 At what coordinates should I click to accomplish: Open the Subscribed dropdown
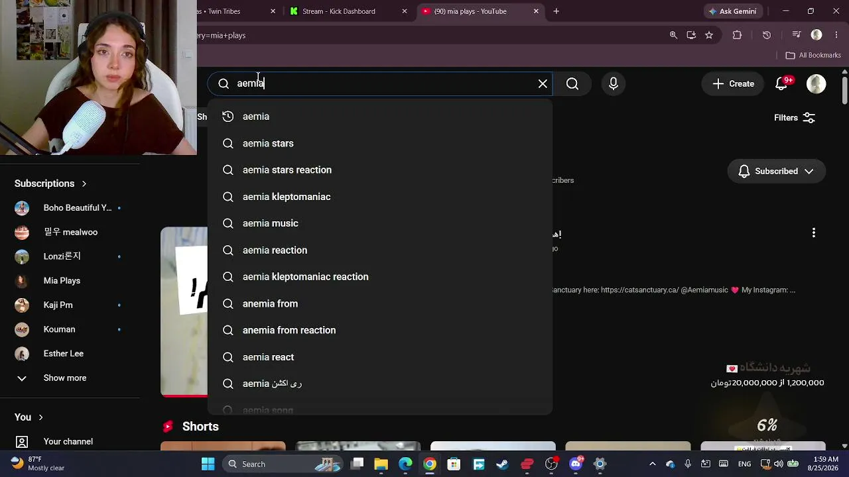[x=776, y=171]
